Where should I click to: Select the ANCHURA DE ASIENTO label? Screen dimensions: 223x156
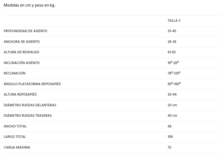click(x=22, y=42)
